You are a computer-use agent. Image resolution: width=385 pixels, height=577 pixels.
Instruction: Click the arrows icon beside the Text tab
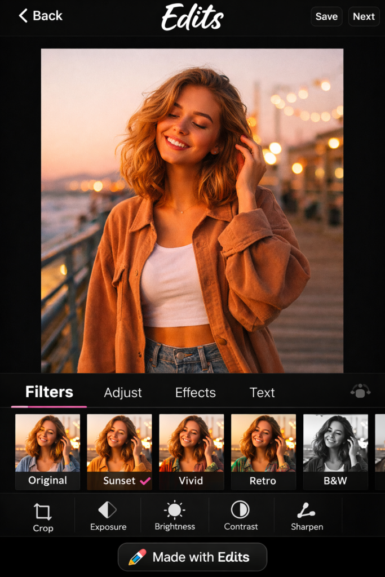pyautogui.click(x=360, y=391)
